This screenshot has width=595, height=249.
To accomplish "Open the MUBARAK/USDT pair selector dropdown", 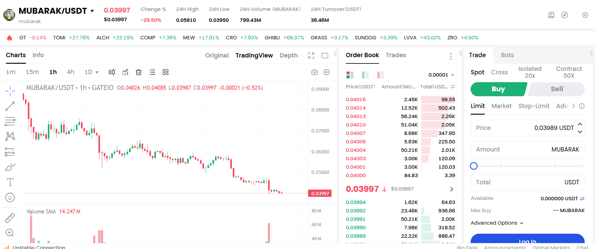I will click(x=92, y=11).
